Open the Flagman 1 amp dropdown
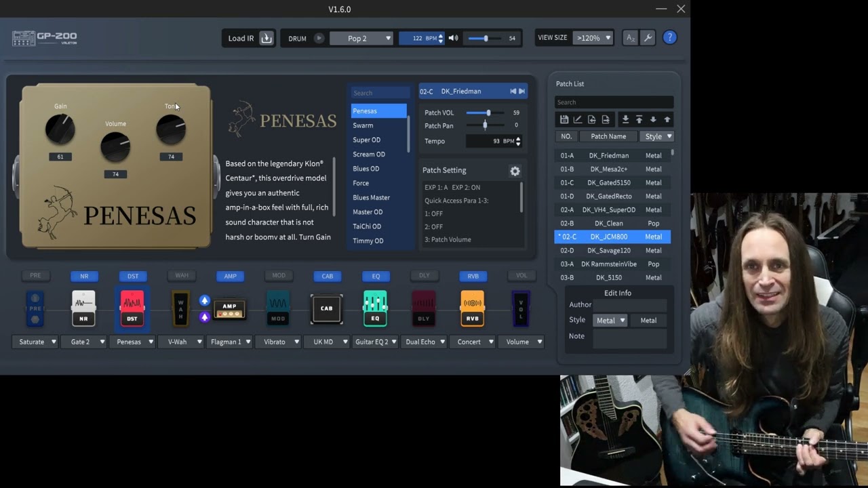This screenshot has width=868, height=488. 230,342
